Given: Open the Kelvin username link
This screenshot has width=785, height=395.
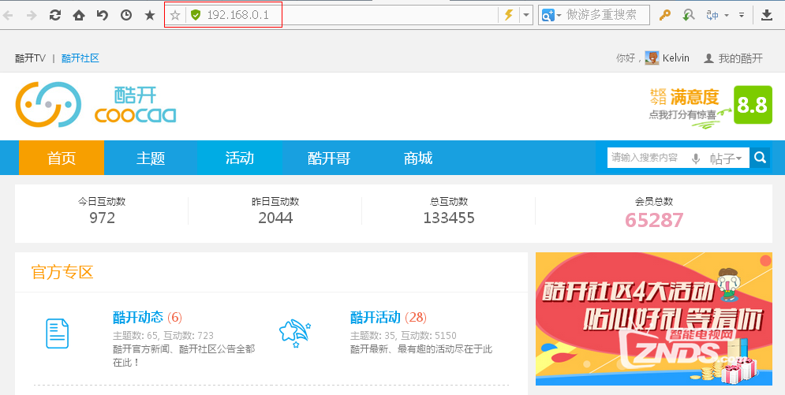Looking at the screenshot, I should coord(676,58).
